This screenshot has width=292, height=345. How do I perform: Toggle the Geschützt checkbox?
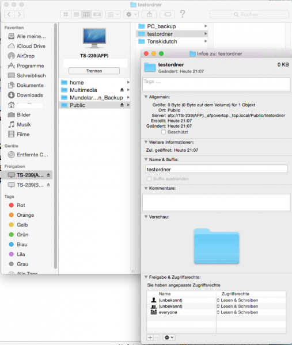coord(164,132)
